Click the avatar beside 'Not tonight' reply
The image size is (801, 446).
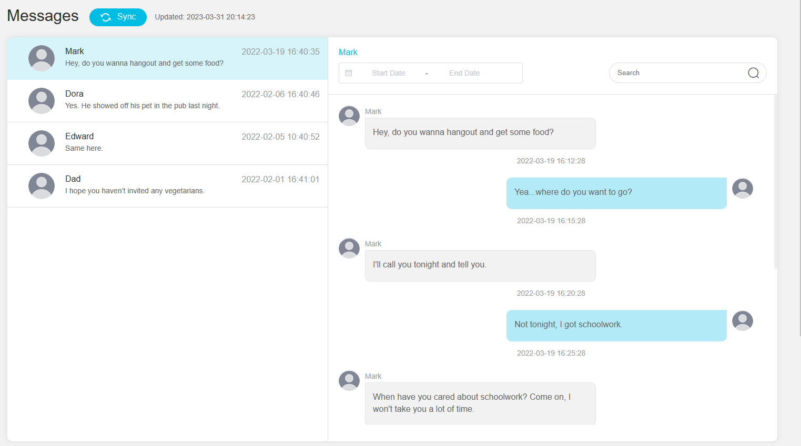742,320
